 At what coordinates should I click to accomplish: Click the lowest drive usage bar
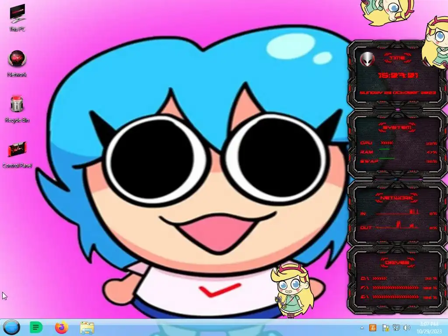395,297
